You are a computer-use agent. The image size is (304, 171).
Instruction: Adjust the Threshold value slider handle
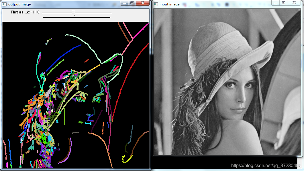(x=74, y=13)
